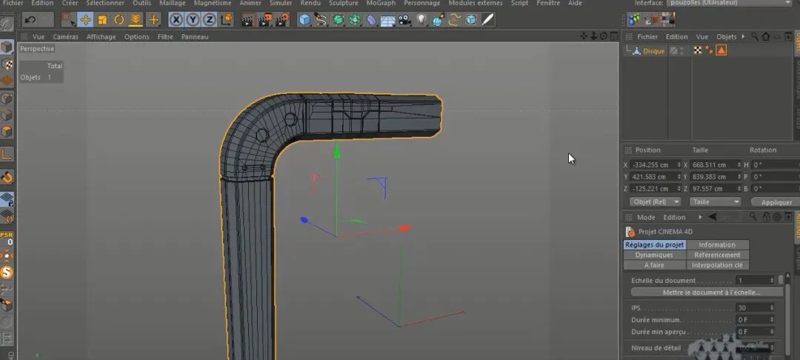Image resolution: width=800 pixels, height=360 pixels.
Task: Click the Camera object icon
Action: [404, 20]
